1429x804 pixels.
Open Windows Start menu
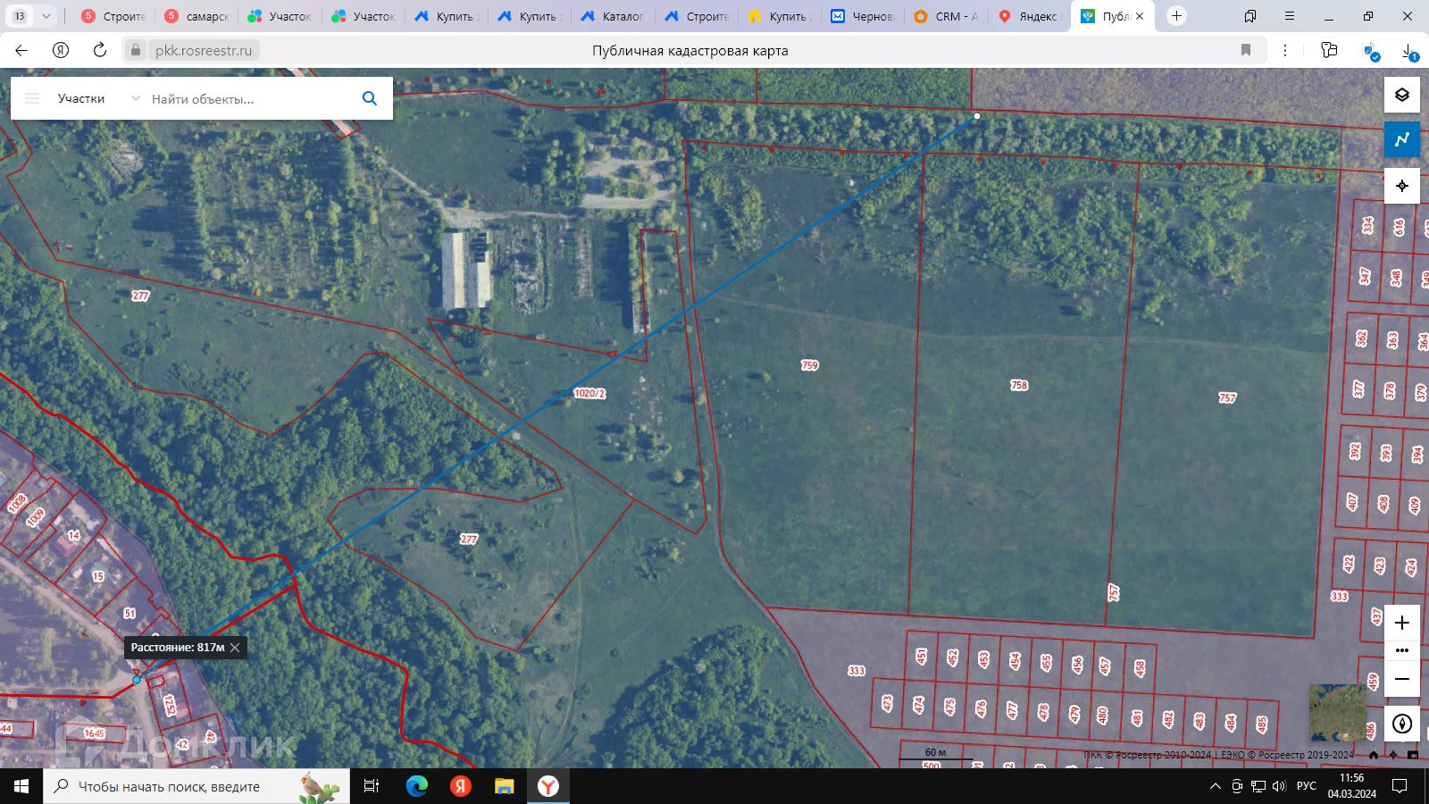click(21, 786)
